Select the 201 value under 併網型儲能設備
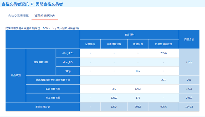This screenshot has height=117, width=205. [163, 80]
